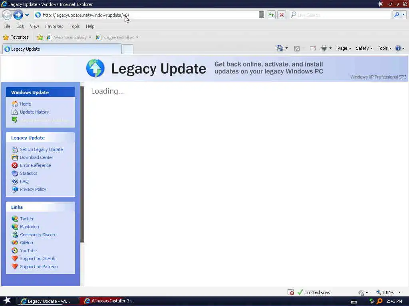
Task: Click the 100% zoom level button
Action: [385, 292]
